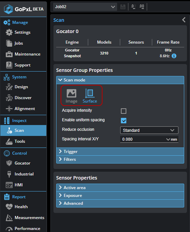Click the Control category heading
This screenshot has height=232, width=190.
point(19,153)
